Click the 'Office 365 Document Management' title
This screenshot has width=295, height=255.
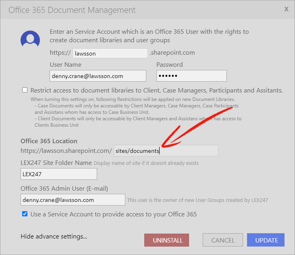click(72, 10)
